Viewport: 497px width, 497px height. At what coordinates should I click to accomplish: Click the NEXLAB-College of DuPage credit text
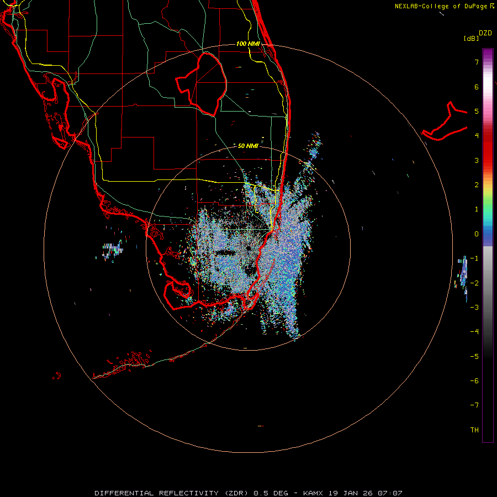click(441, 6)
